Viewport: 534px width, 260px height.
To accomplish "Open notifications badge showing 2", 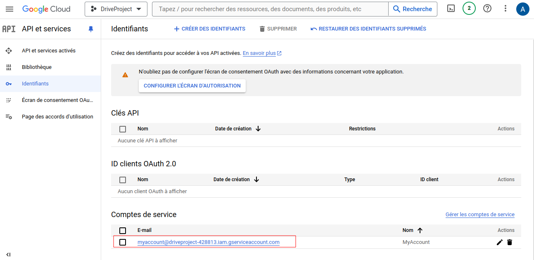I will click(x=469, y=9).
